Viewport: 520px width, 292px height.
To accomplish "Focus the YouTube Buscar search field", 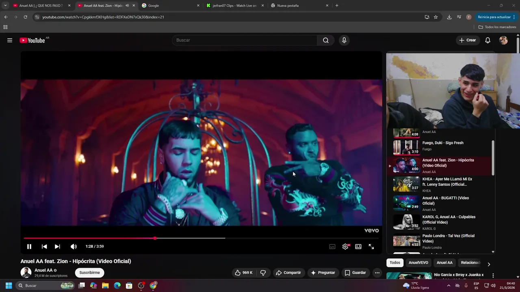I will coord(245,40).
